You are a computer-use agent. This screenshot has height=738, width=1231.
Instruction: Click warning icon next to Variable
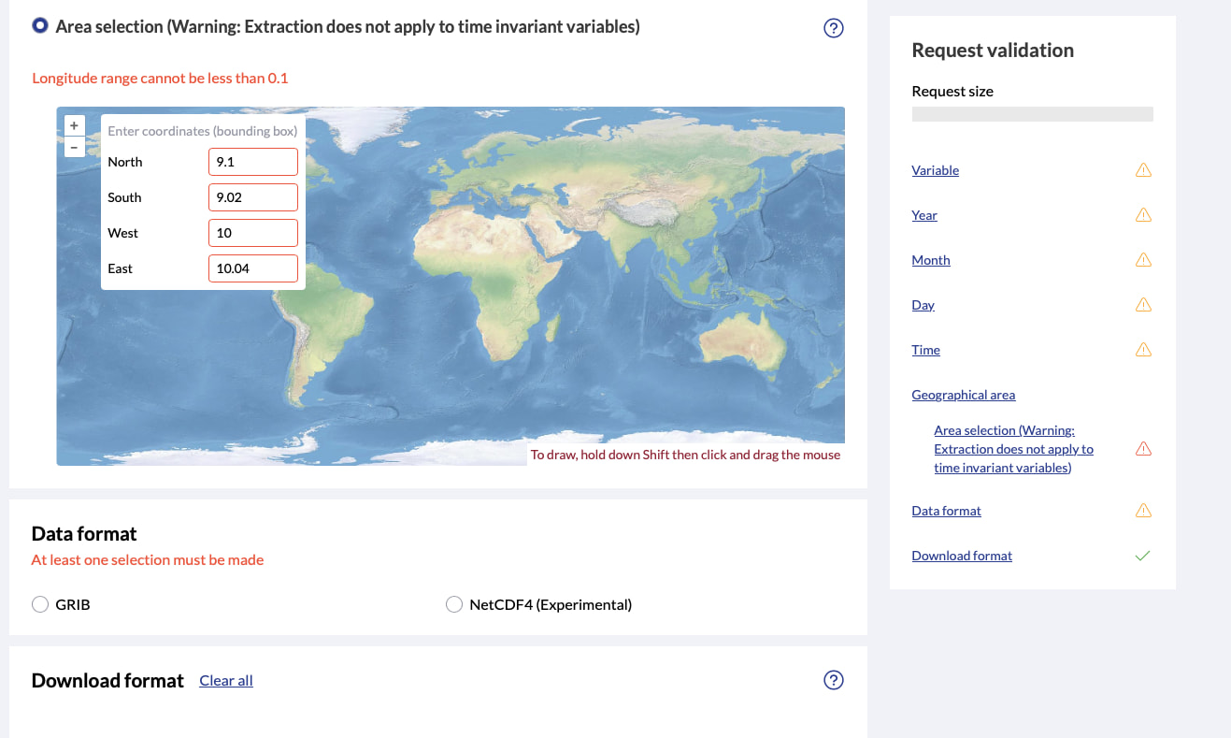(x=1143, y=170)
